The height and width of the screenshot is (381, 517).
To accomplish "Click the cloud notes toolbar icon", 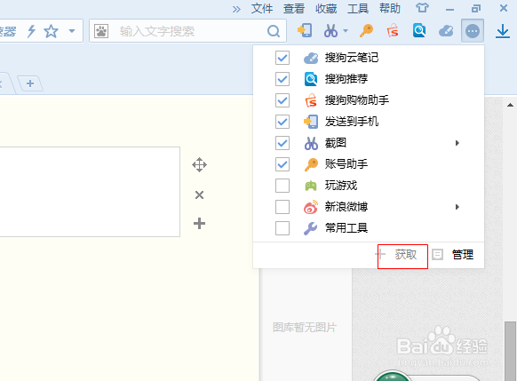I will coord(446,31).
